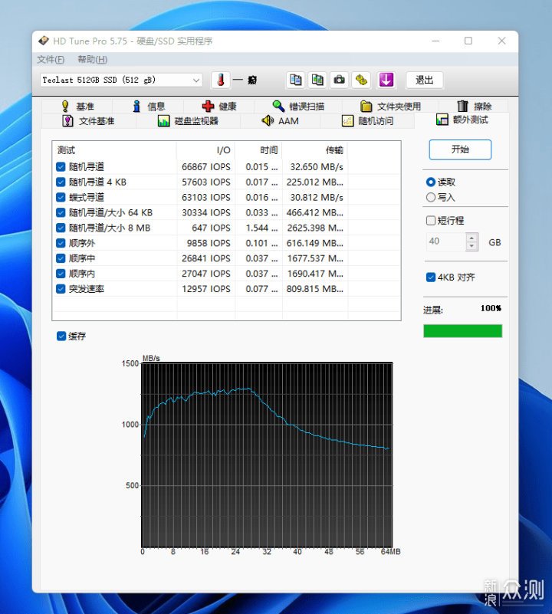
Task: Uncheck the 顺序中 test checkbox
Action: click(61, 258)
